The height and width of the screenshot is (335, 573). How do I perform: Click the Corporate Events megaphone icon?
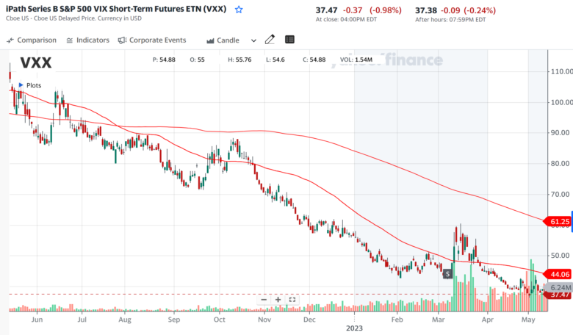(122, 40)
